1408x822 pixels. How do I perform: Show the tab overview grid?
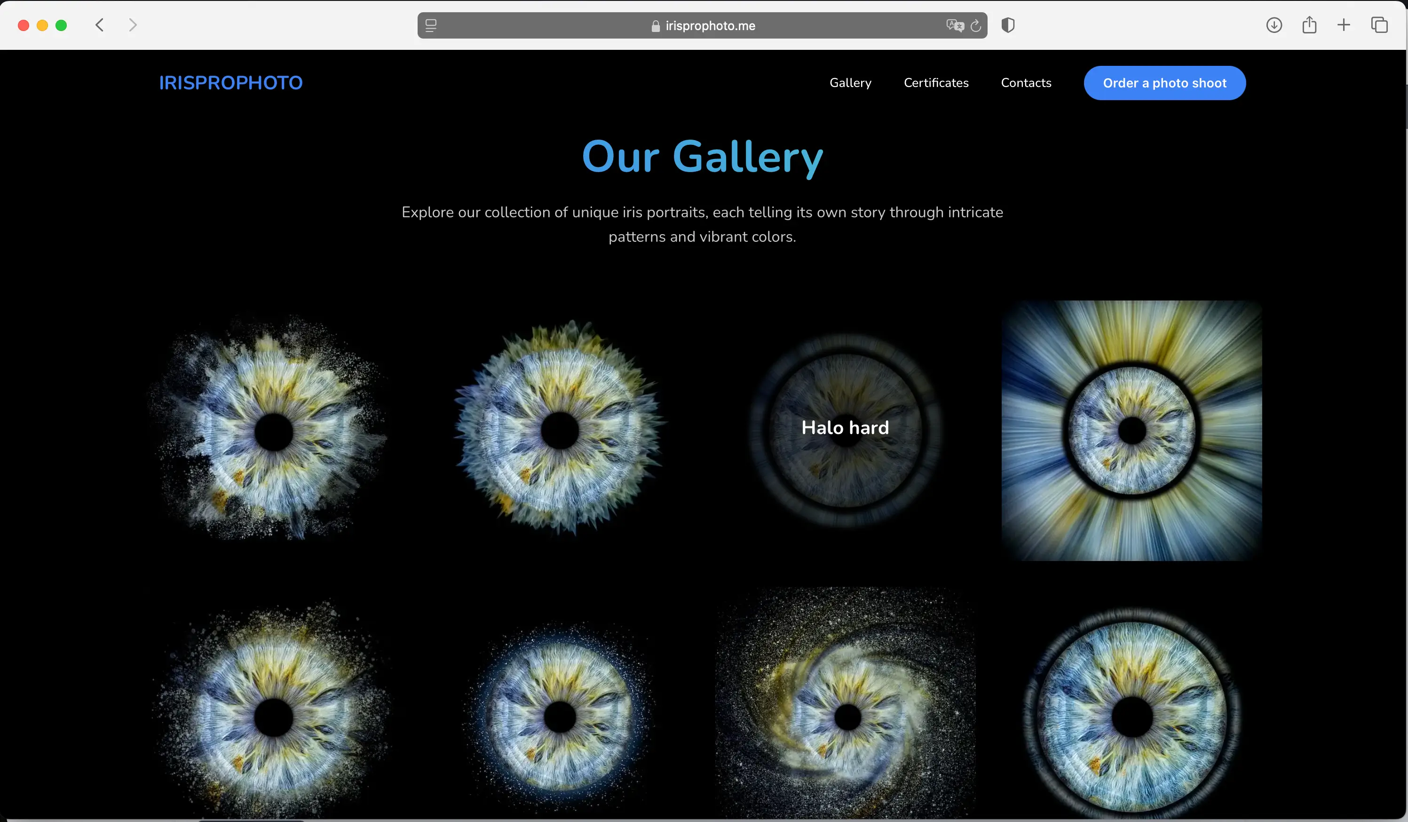(1379, 25)
